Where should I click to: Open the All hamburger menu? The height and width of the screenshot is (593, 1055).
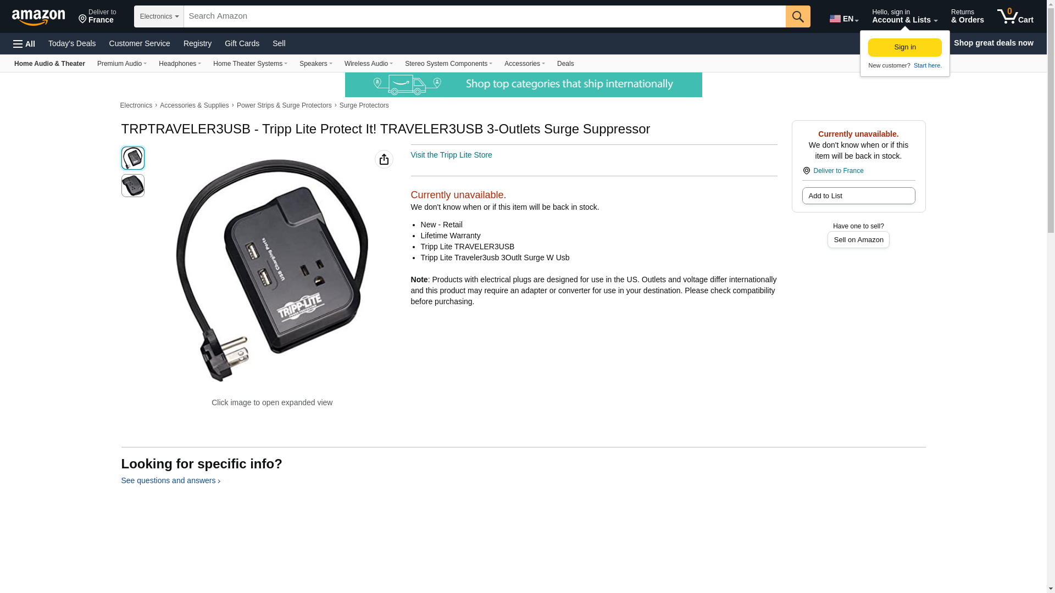24,43
